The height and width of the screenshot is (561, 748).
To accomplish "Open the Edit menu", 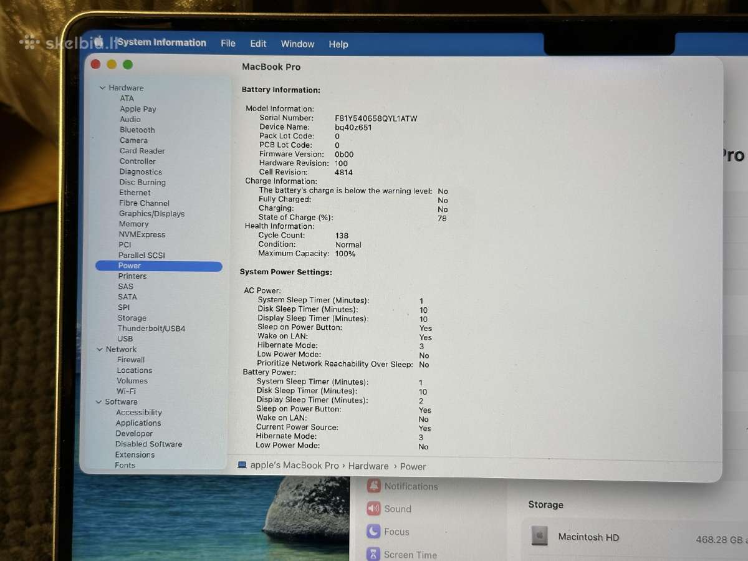I will tap(258, 44).
